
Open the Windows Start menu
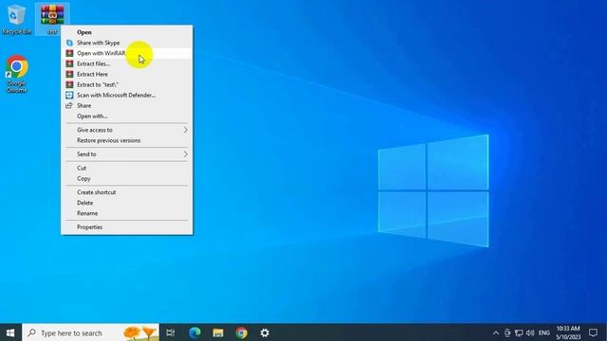pyautogui.click(x=10, y=332)
